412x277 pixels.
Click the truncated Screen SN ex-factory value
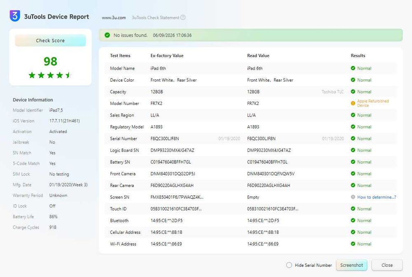177,197
